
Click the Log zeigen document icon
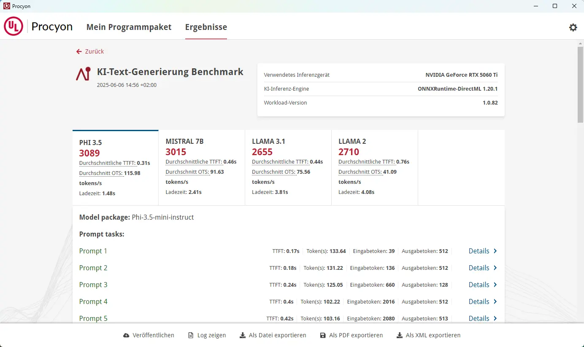click(x=191, y=336)
